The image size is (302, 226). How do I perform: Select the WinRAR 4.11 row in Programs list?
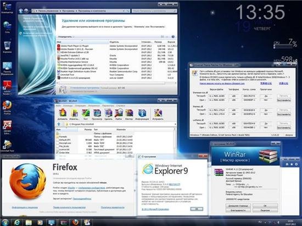tap(117, 78)
